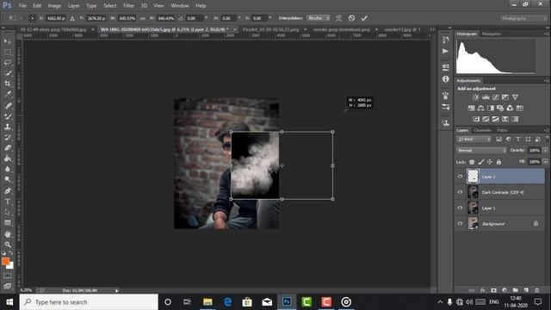Select the Eraser tool
Screen dimensions: 551x310
click(8, 147)
